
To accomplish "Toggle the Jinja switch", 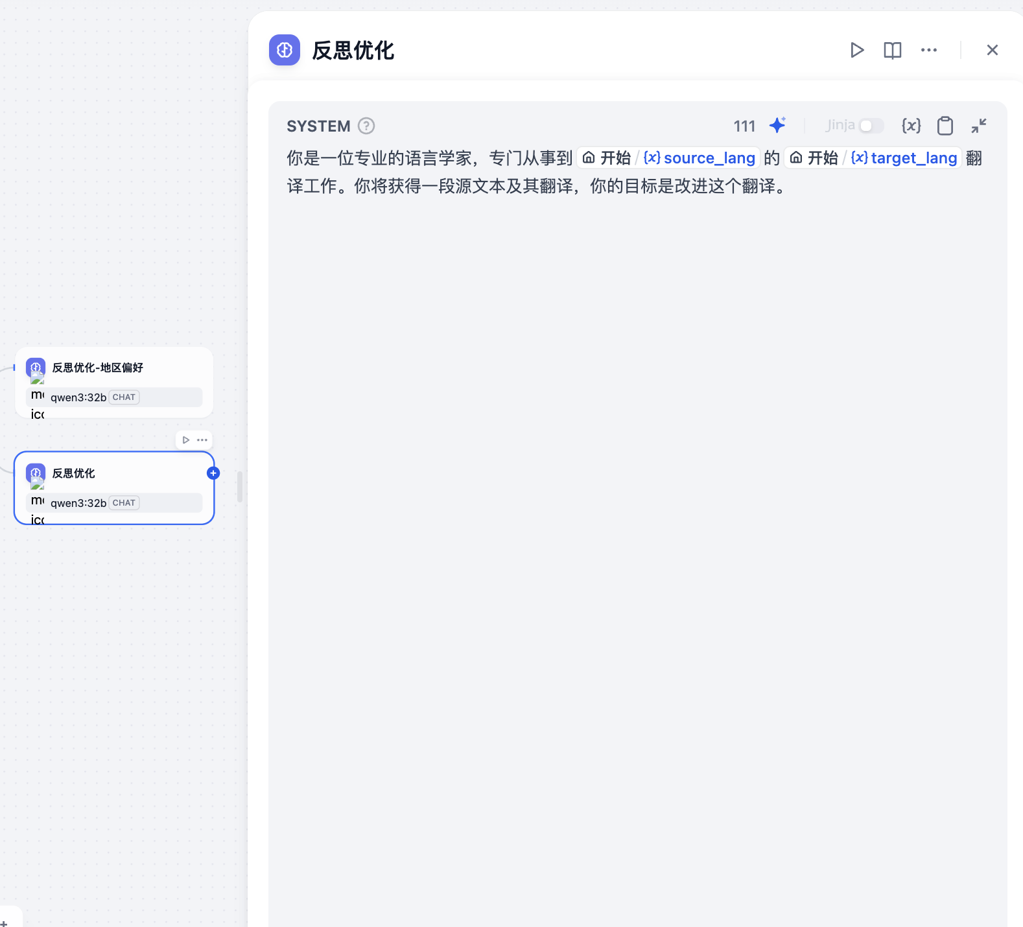I will [x=871, y=126].
